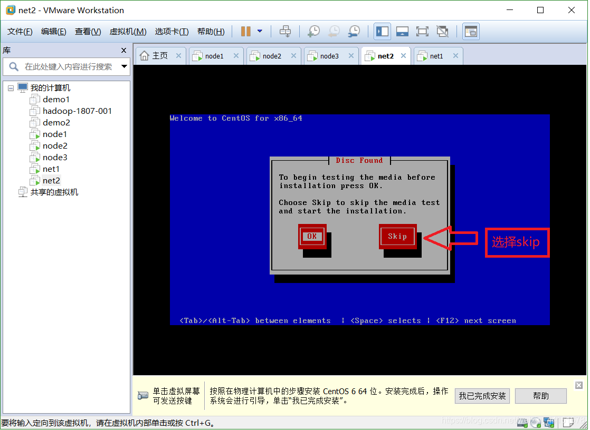590x430 pixels.
Task: Click the revert to snapshot icon
Action: 334,31
